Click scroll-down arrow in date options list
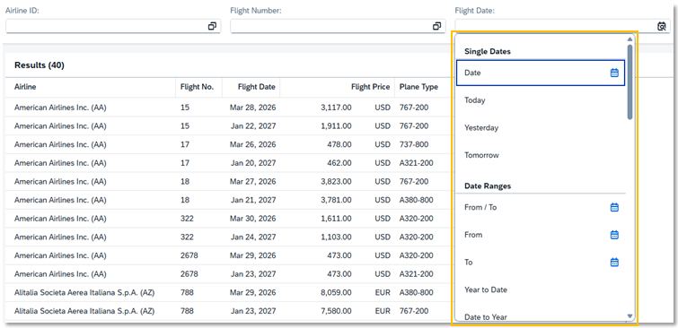Viewport: 678px width, 328px height. pyautogui.click(x=630, y=316)
